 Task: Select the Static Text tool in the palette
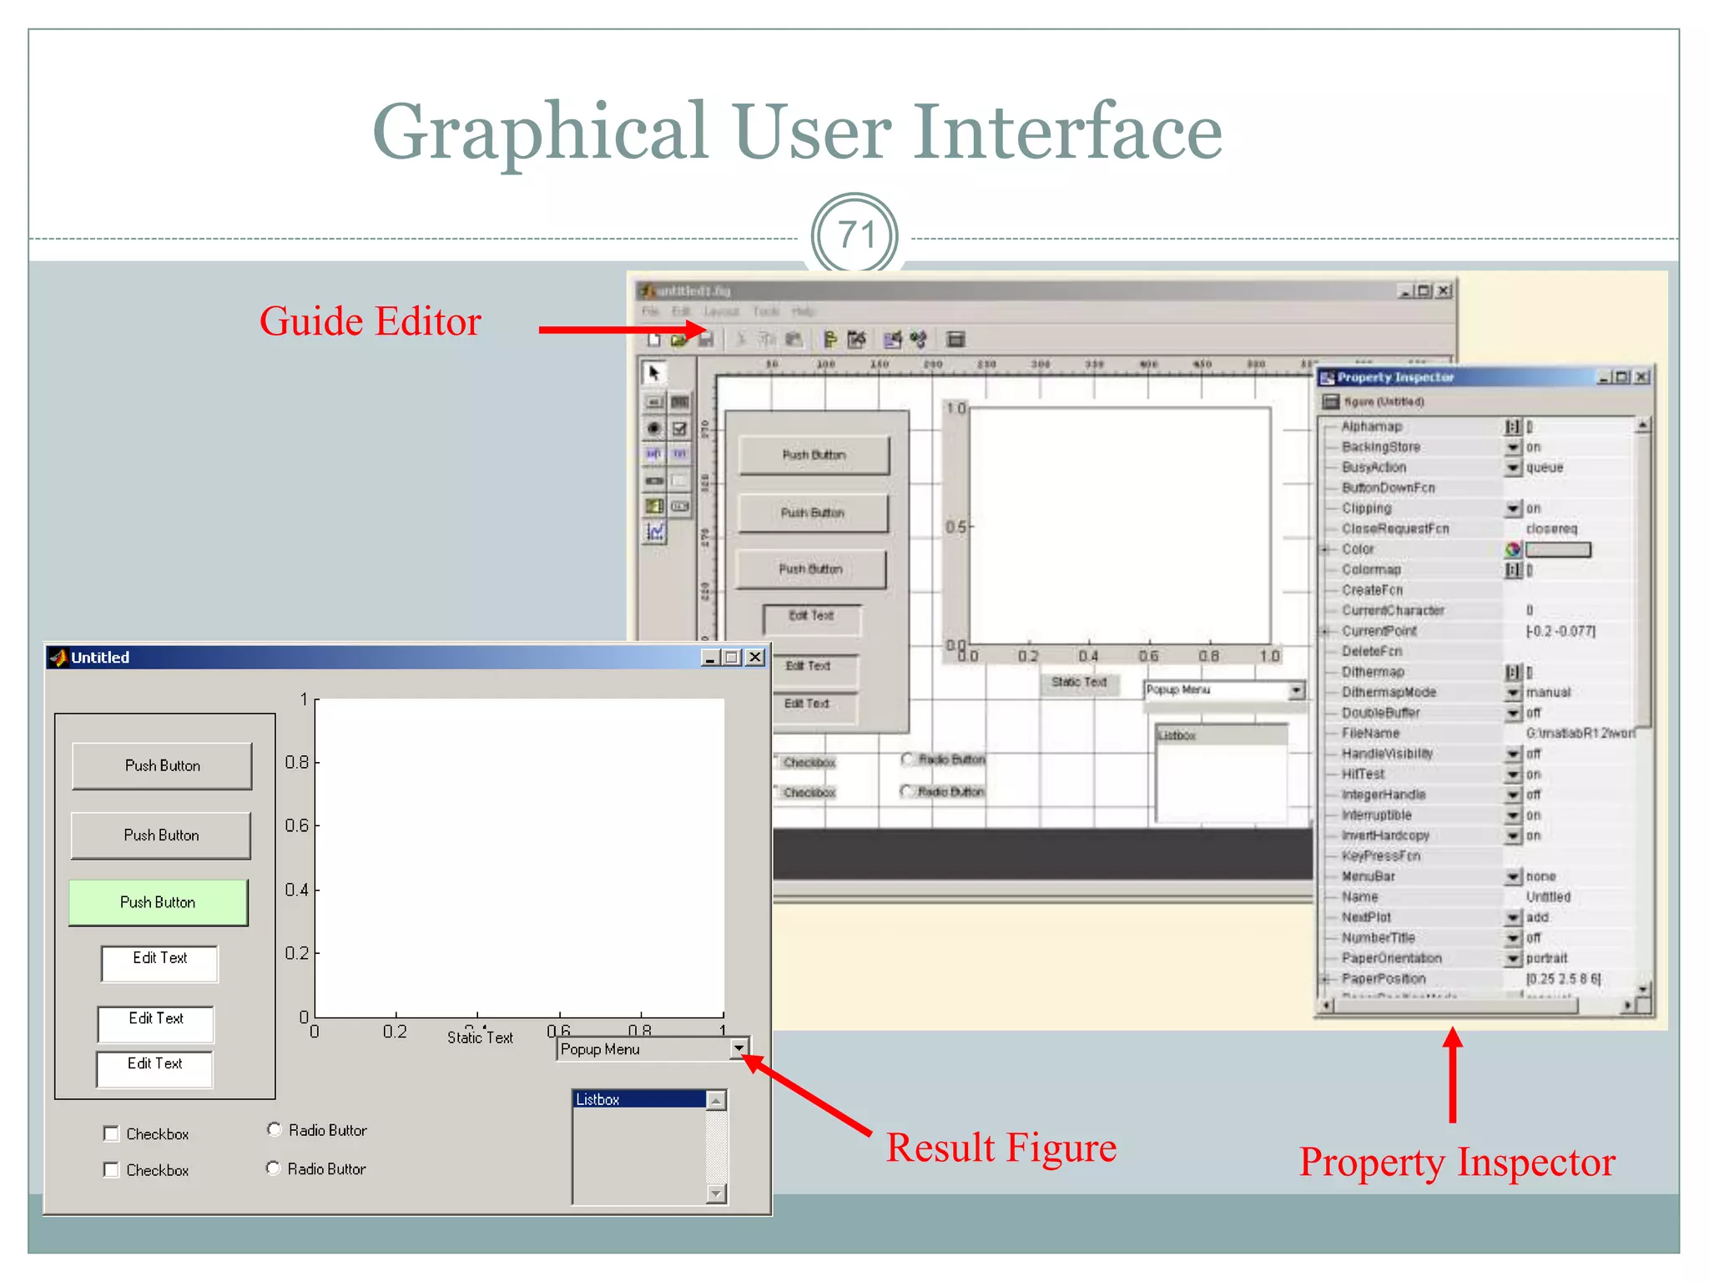coord(680,454)
